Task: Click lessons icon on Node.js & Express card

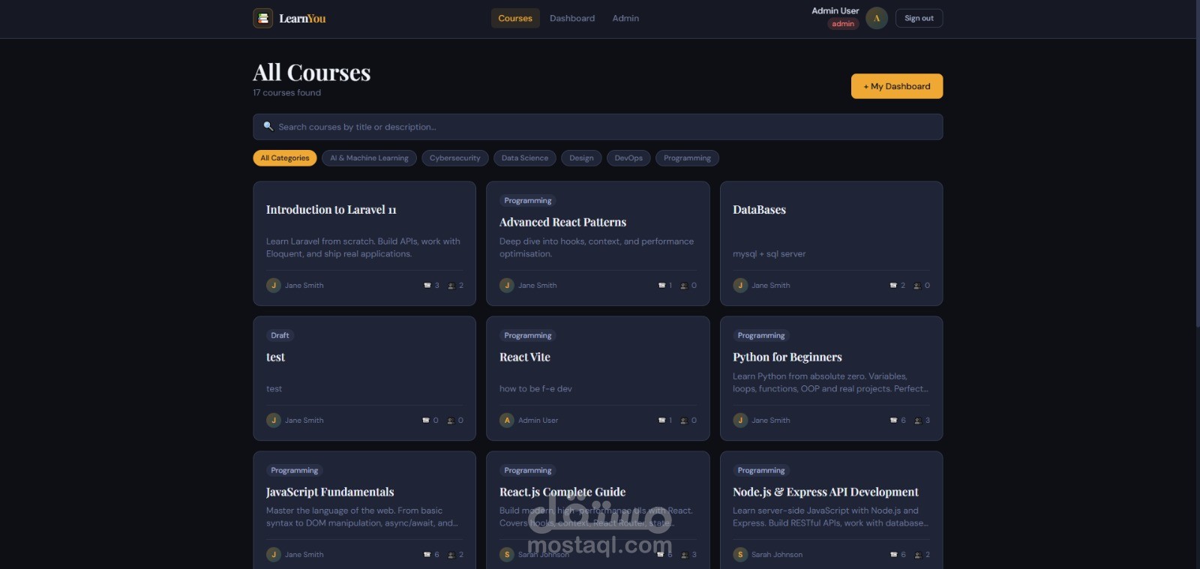Action: (893, 554)
